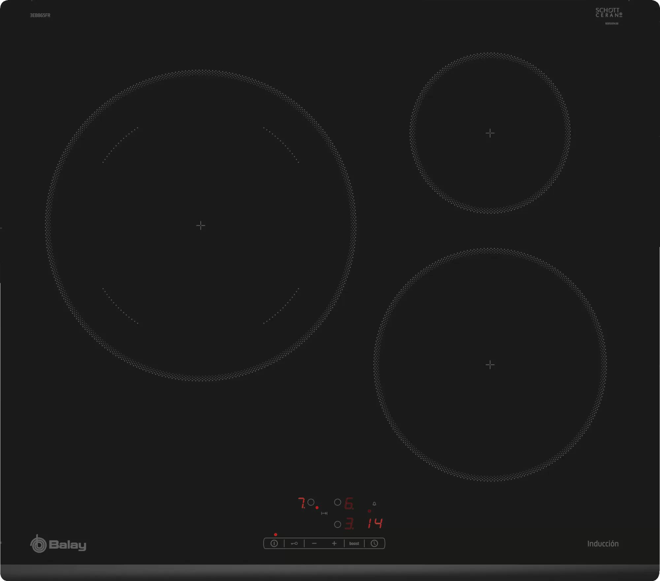Click center cross of lower-right zone
This screenshot has height=581, width=660.
(490, 364)
